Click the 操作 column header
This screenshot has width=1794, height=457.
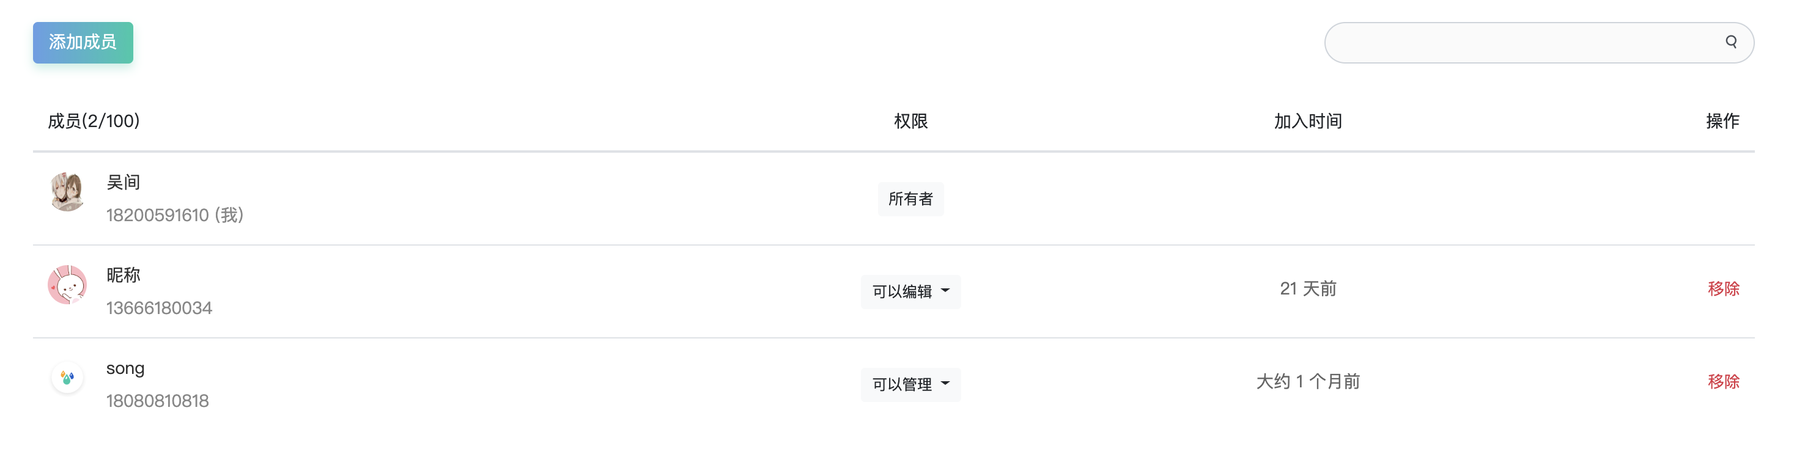tap(1722, 121)
